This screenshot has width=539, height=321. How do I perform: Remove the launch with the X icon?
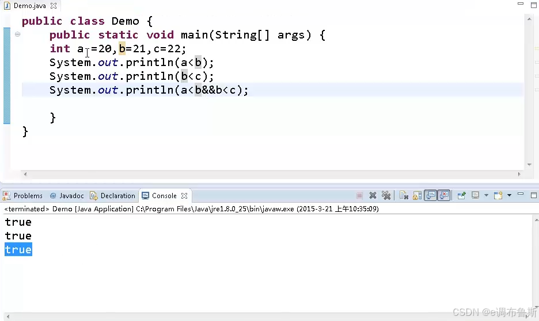373,195
